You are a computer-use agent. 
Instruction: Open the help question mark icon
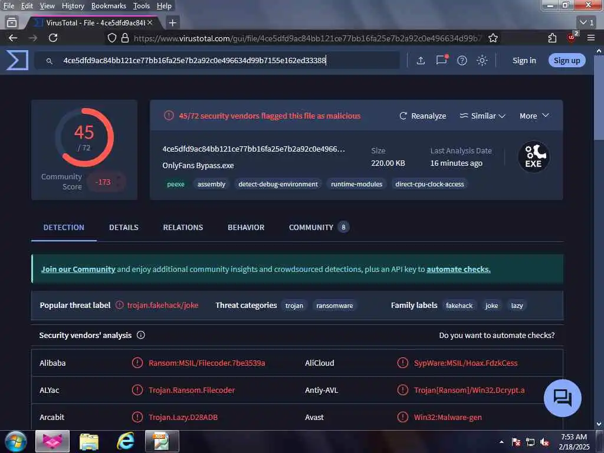point(462,61)
